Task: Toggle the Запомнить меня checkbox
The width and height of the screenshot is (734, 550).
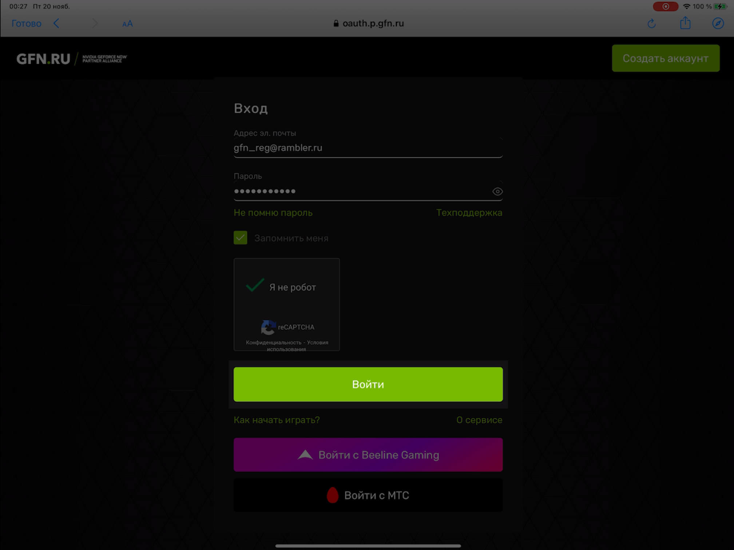Action: click(241, 238)
